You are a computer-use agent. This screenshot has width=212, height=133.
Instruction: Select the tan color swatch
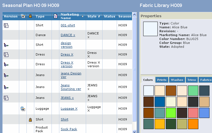(204, 102)
